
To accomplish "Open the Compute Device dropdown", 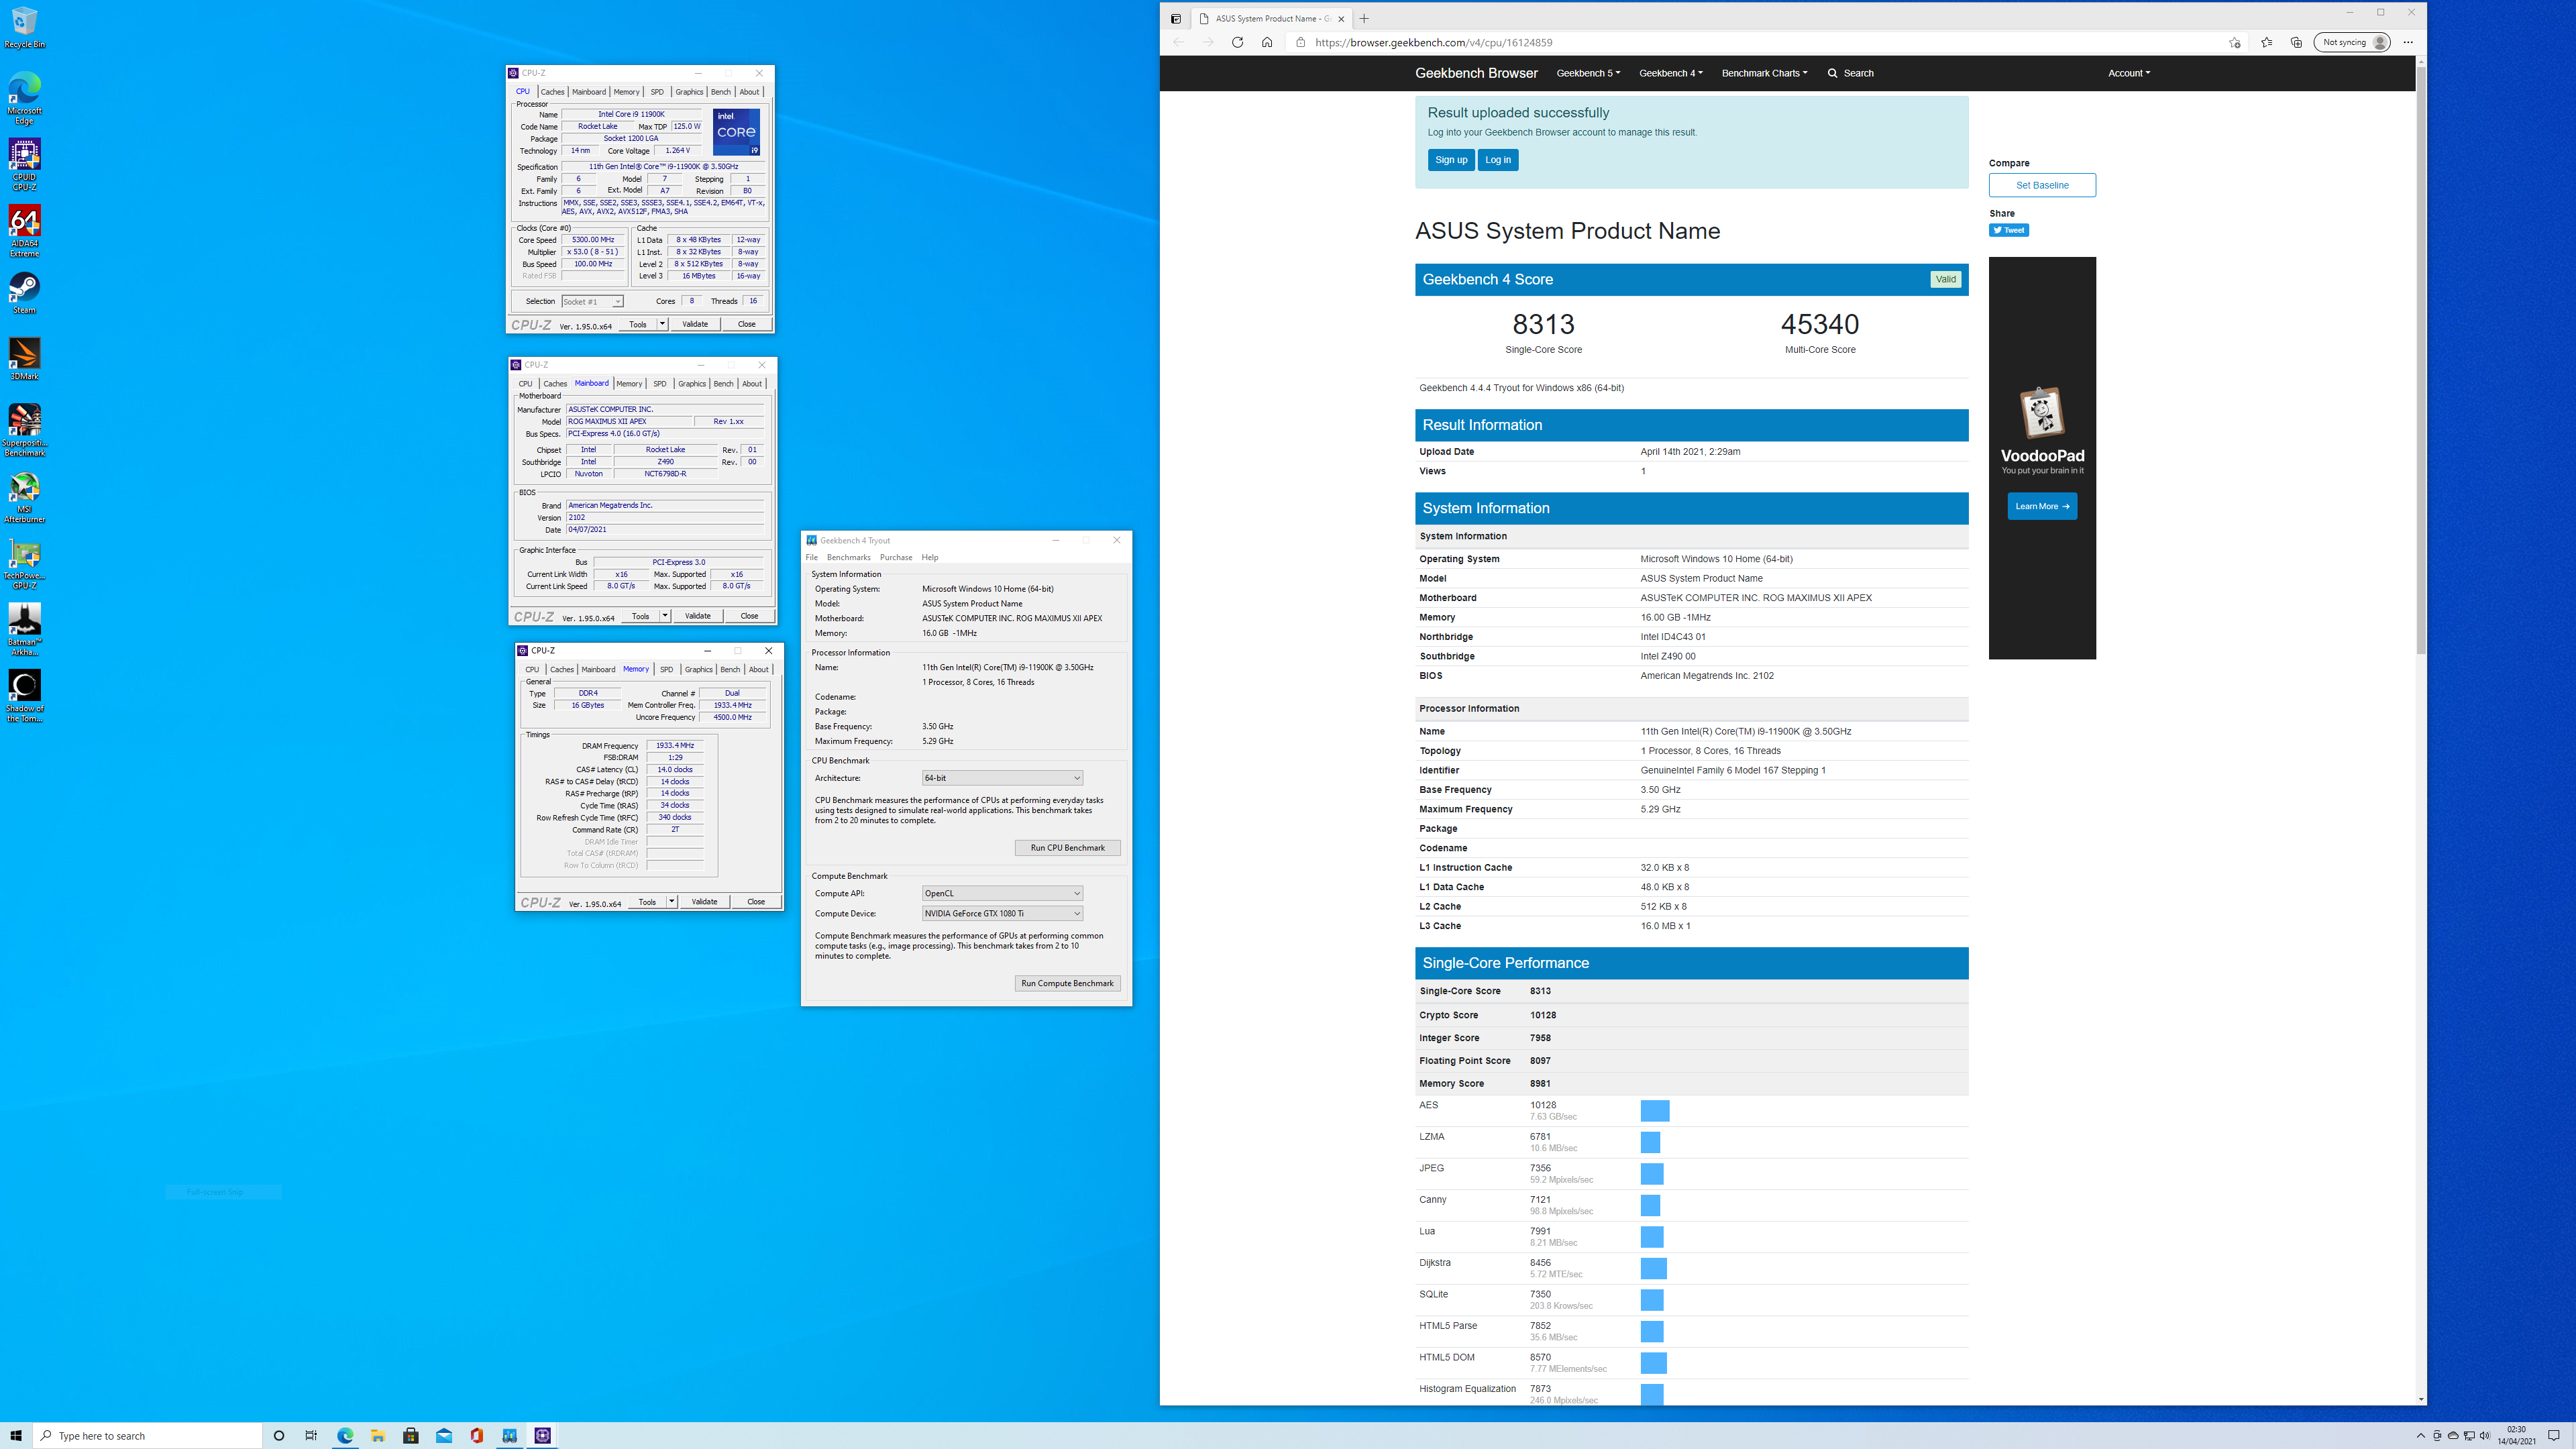I will coord(1002,913).
